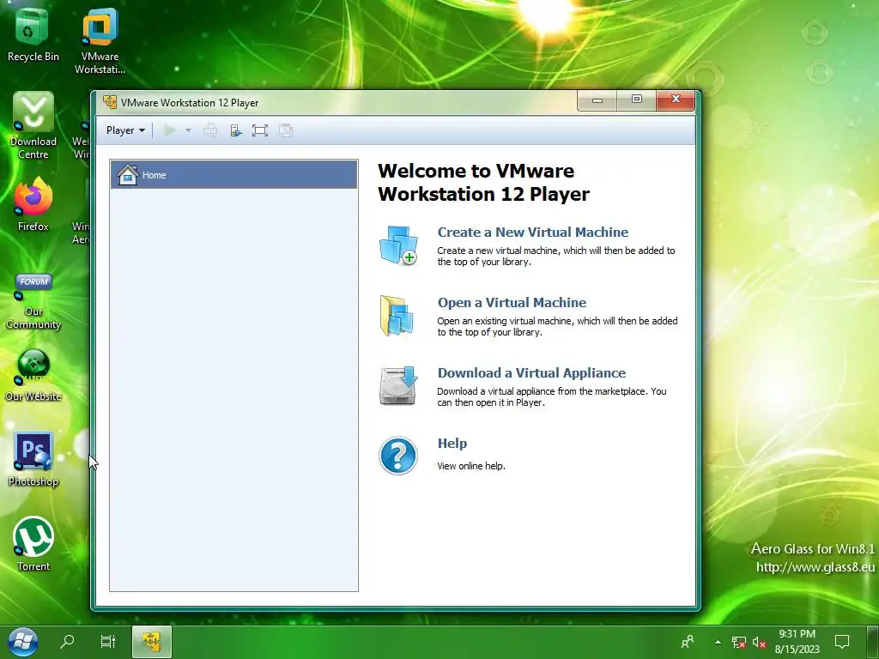879x659 pixels.
Task: Click the taskbar search magnifier icon
Action: 67,642
